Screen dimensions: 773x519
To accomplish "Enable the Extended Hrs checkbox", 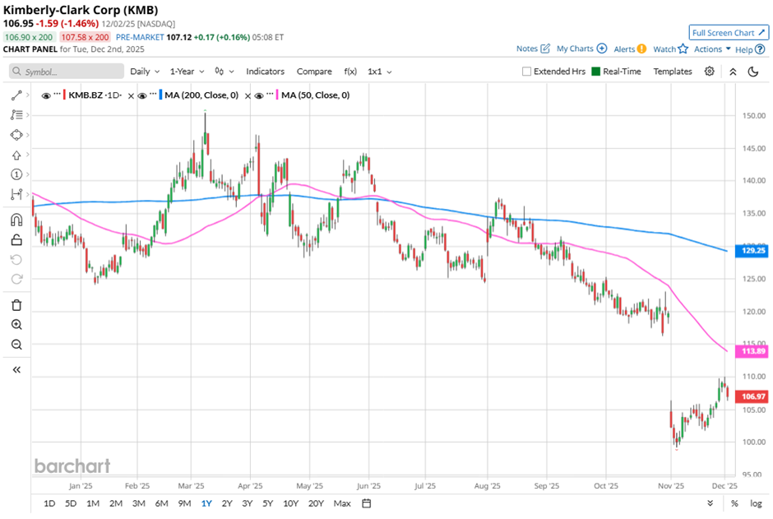I will (x=526, y=72).
